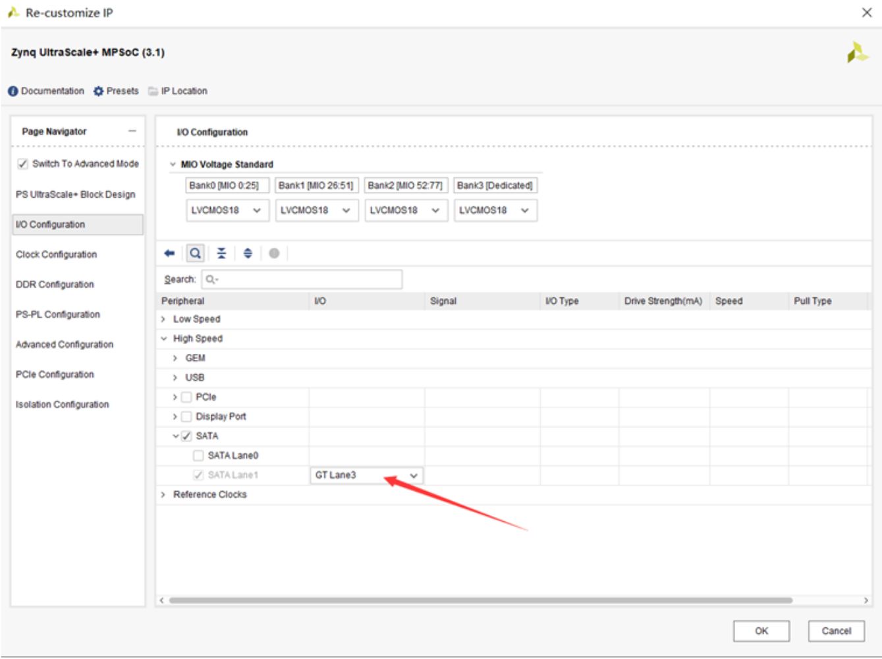Check the SATA Lane0 checkbox
The image size is (882, 659).
pos(198,455)
